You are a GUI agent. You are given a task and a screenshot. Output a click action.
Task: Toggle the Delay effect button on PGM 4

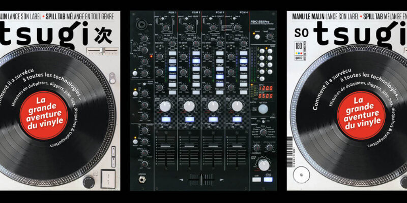pos(244,61)
